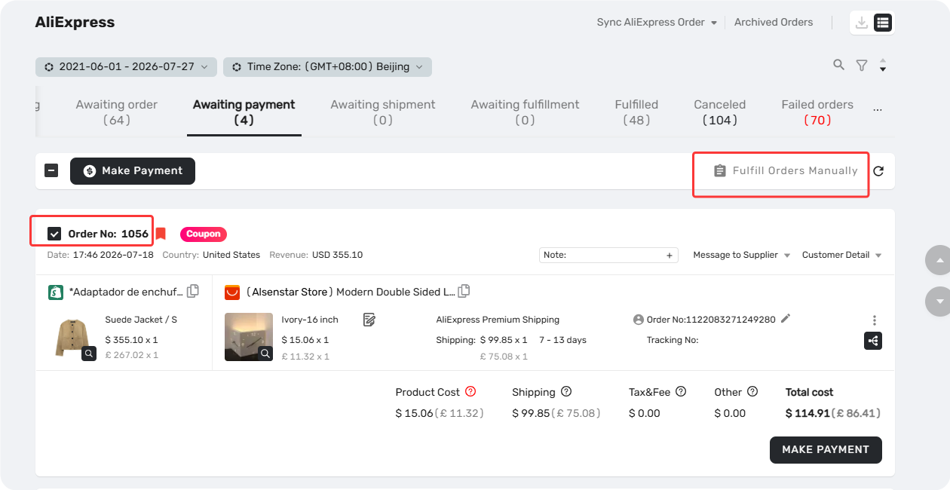Click the split order icon button
The width and height of the screenshot is (950, 490).
click(x=873, y=341)
